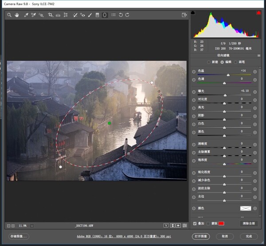This screenshot has height=246, width=266.
Task: Select the Graduated Filter tool
Action: [x=97, y=15]
